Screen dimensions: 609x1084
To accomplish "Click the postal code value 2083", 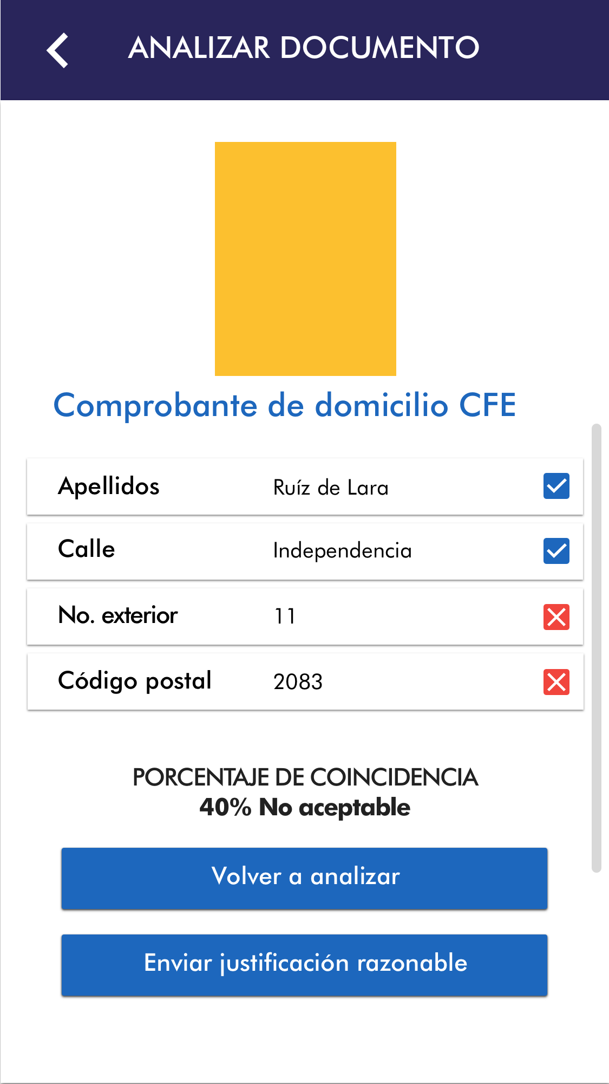I will [298, 682].
